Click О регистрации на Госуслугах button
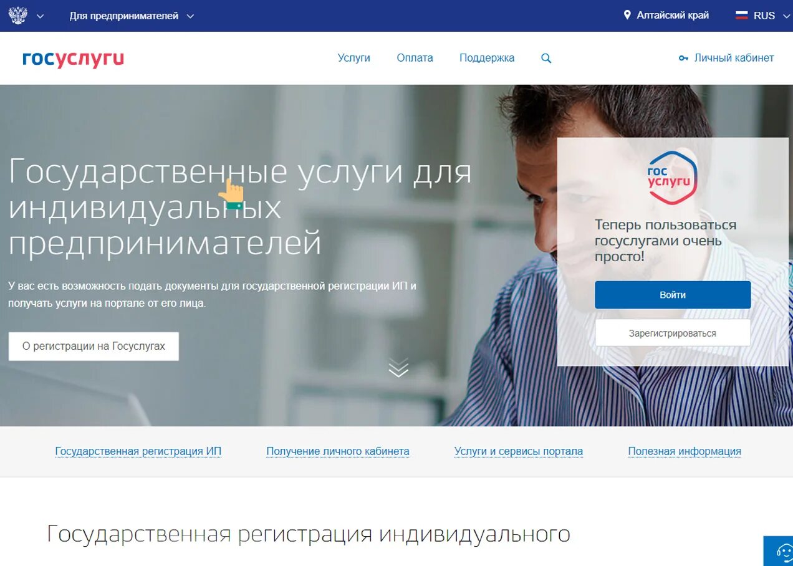This screenshot has width=793, height=566. (x=94, y=346)
